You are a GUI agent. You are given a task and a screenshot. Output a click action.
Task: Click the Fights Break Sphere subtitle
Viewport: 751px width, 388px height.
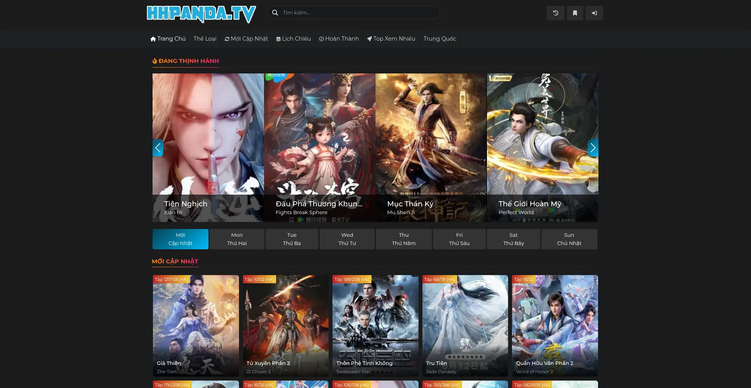coord(302,213)
